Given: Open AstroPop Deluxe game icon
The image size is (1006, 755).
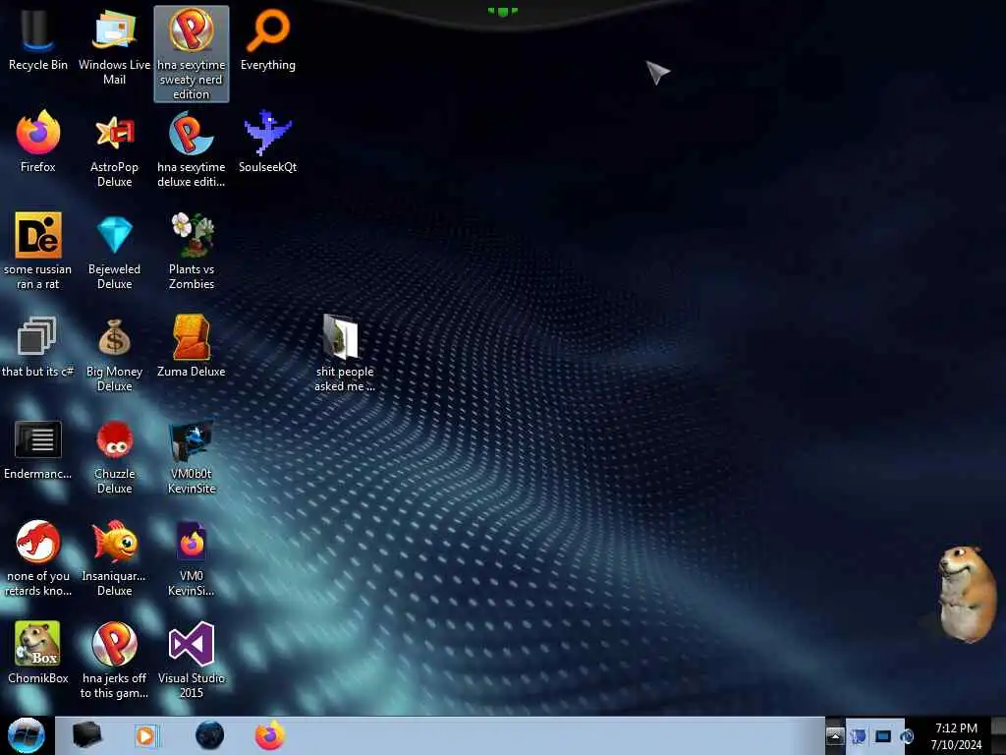Looking at the screenshot, I should (x=114, y=149).
